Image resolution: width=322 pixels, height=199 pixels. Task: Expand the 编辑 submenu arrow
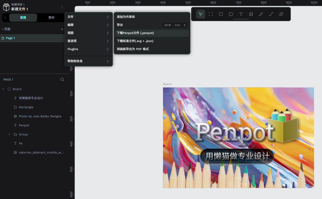[108, 25]
